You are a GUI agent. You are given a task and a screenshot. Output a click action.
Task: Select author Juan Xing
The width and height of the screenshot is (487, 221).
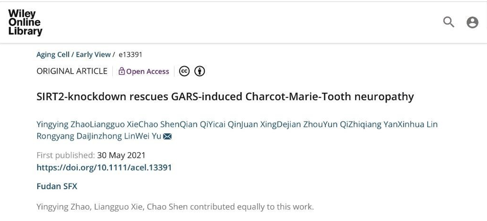pos(243,125)
